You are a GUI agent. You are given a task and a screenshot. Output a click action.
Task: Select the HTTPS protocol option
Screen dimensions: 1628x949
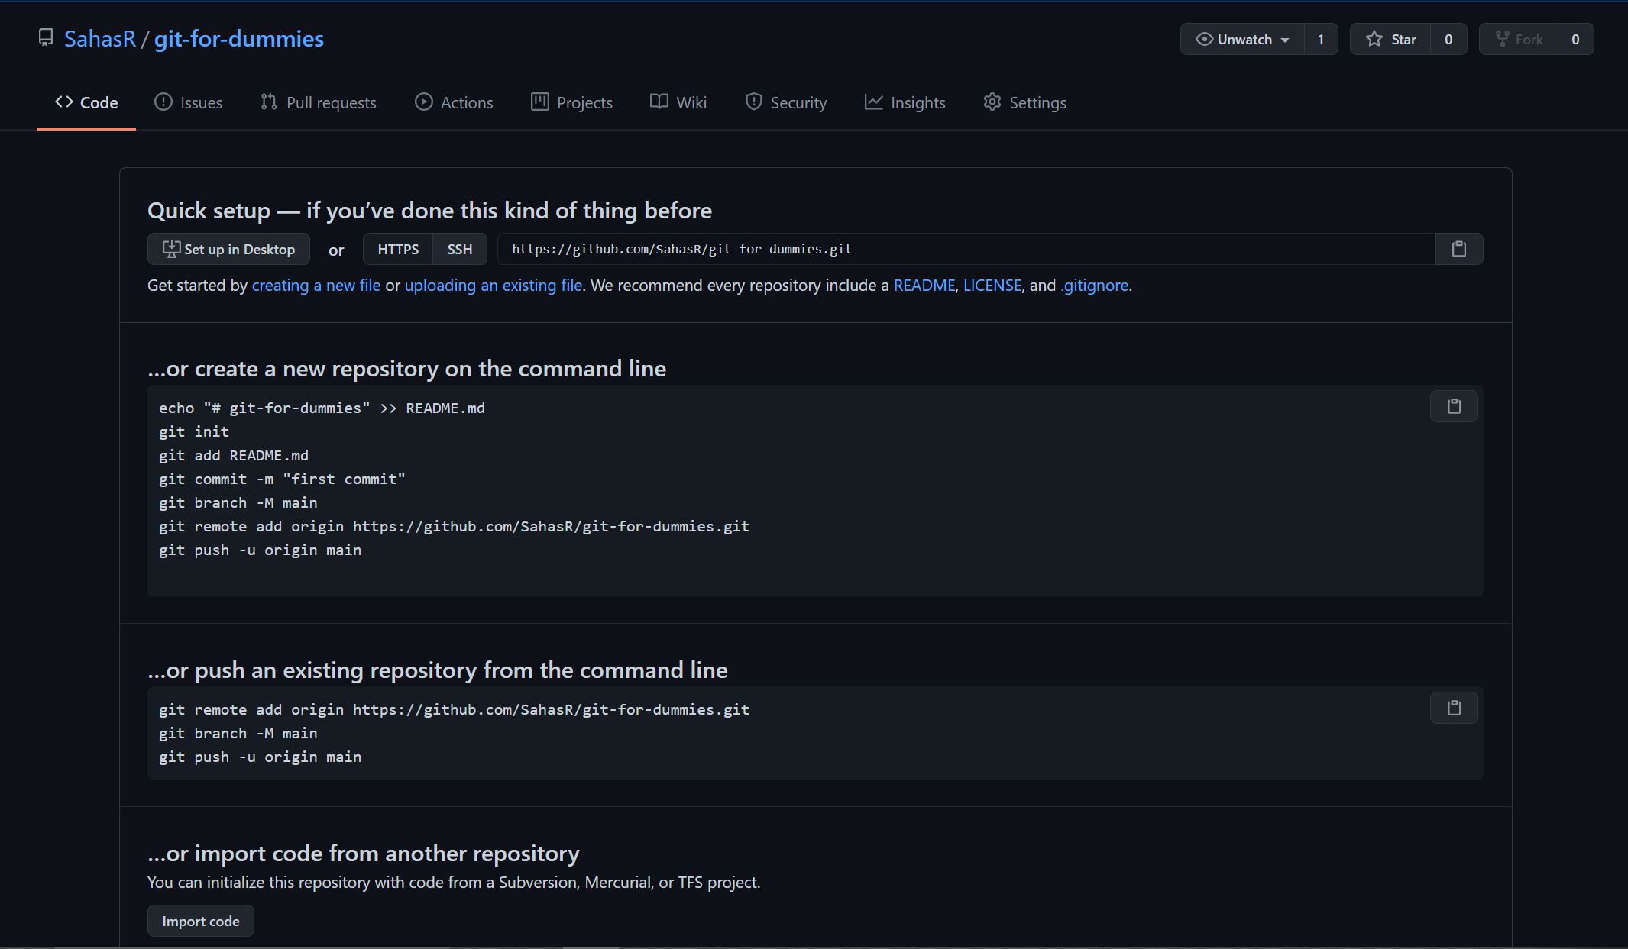click(x=397, y=249)
